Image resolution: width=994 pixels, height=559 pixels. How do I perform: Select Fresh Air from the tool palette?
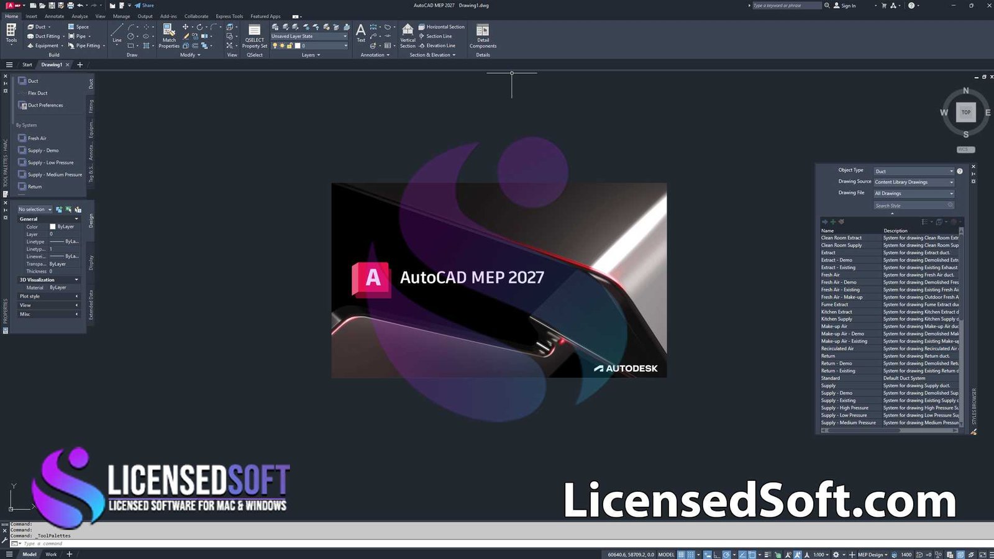click(x=35, y=138)
